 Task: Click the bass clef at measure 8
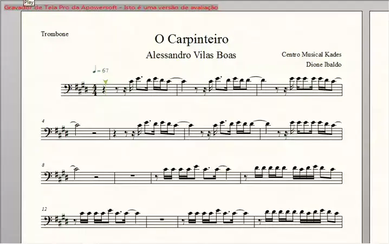[x=48, y=176]
